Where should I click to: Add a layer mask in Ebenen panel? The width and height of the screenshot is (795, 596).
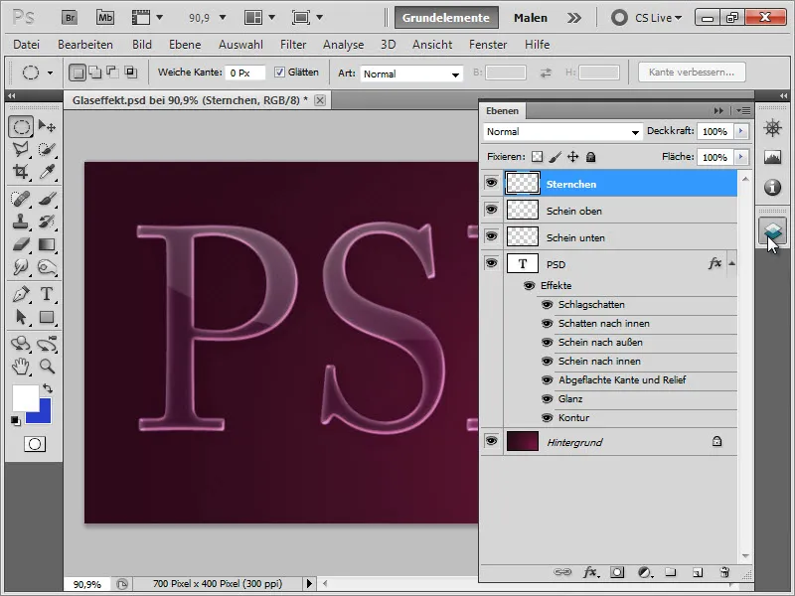(617, 572)
